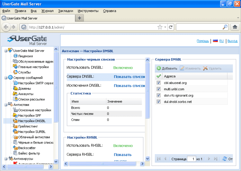
Task: Disable the dul.dnsbl.sorbs.net checkbox
Action: click(x=158, y=102)
